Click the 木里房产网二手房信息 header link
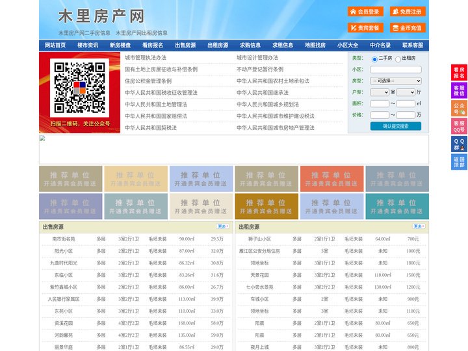 pos(84,33)
